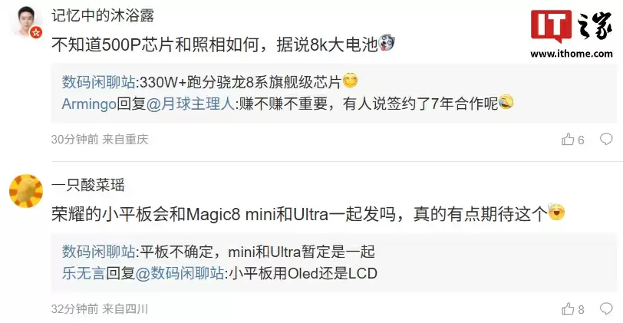Open username 记忆中的沐浴露 profile
Image resolution: width=623 pixels, height=323 pixels.
(103, 16)
